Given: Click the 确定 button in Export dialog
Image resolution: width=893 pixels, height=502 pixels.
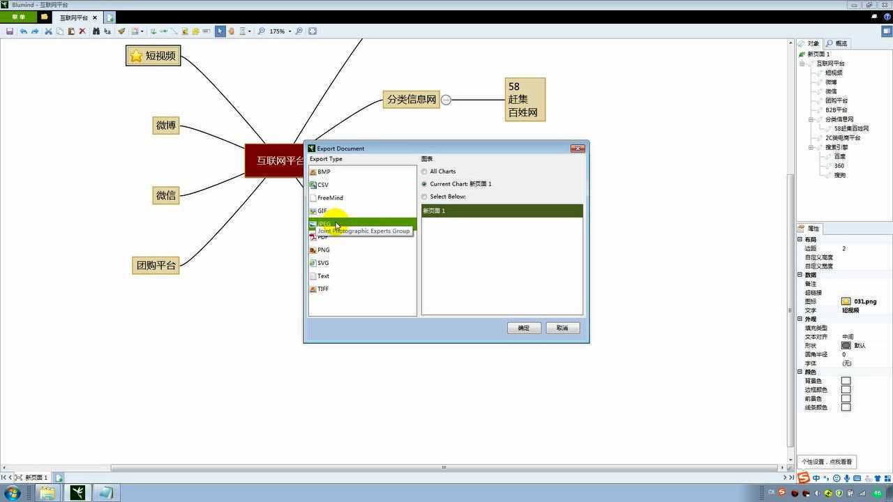Looking at the screenshot, I should coord(523,328).
